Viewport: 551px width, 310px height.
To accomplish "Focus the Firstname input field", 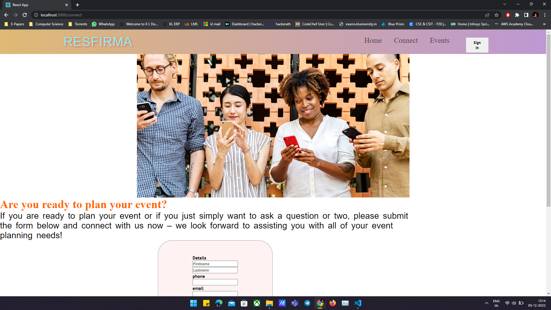I will (215, 264).
